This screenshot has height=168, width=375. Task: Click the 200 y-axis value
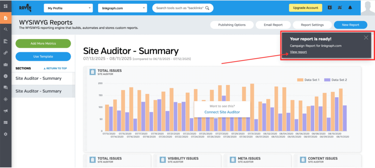click(x=100, y=83)
